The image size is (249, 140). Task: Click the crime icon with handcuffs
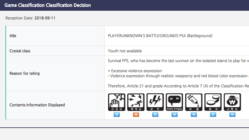pos(213,102)
